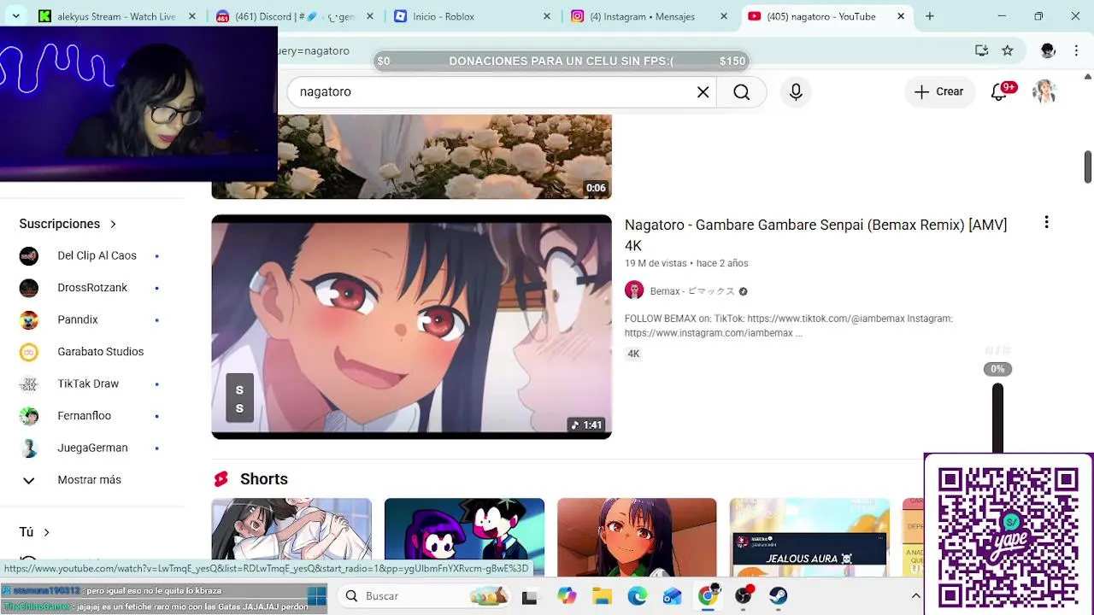Close the alekyus Stream tab
1094x615 pixels.
[192, 16]
